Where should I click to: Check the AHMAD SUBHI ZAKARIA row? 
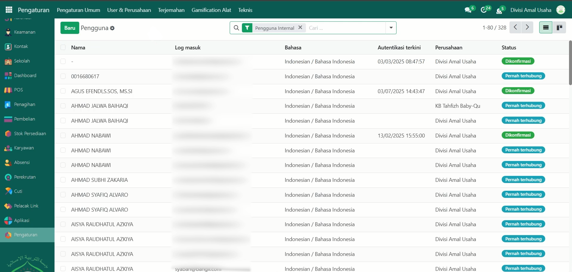[x=63, y=180]
